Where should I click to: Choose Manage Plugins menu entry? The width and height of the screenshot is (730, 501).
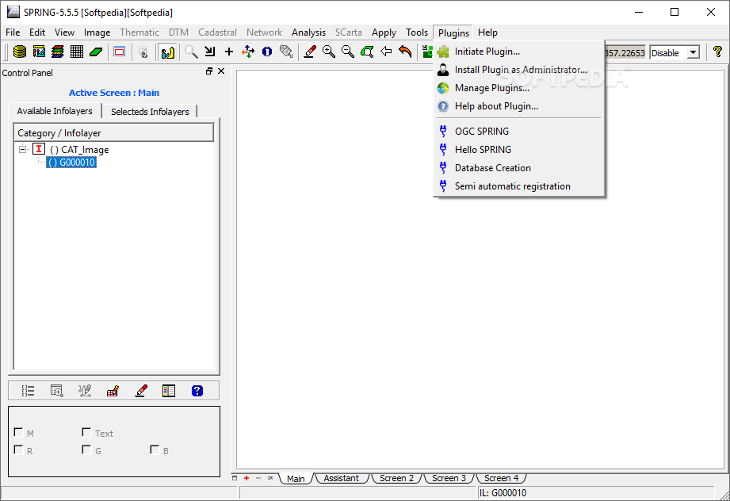(518, 88)
